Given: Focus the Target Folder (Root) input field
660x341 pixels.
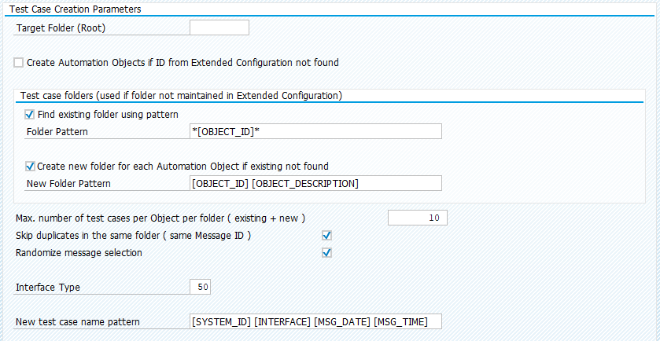Looking at the screenshot, I should click(219, 27).
